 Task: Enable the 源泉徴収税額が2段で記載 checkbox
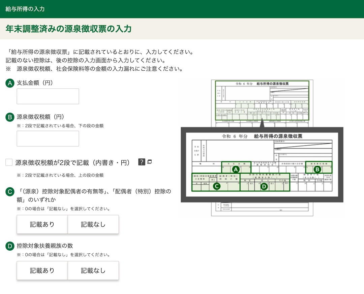click(9, 162)
